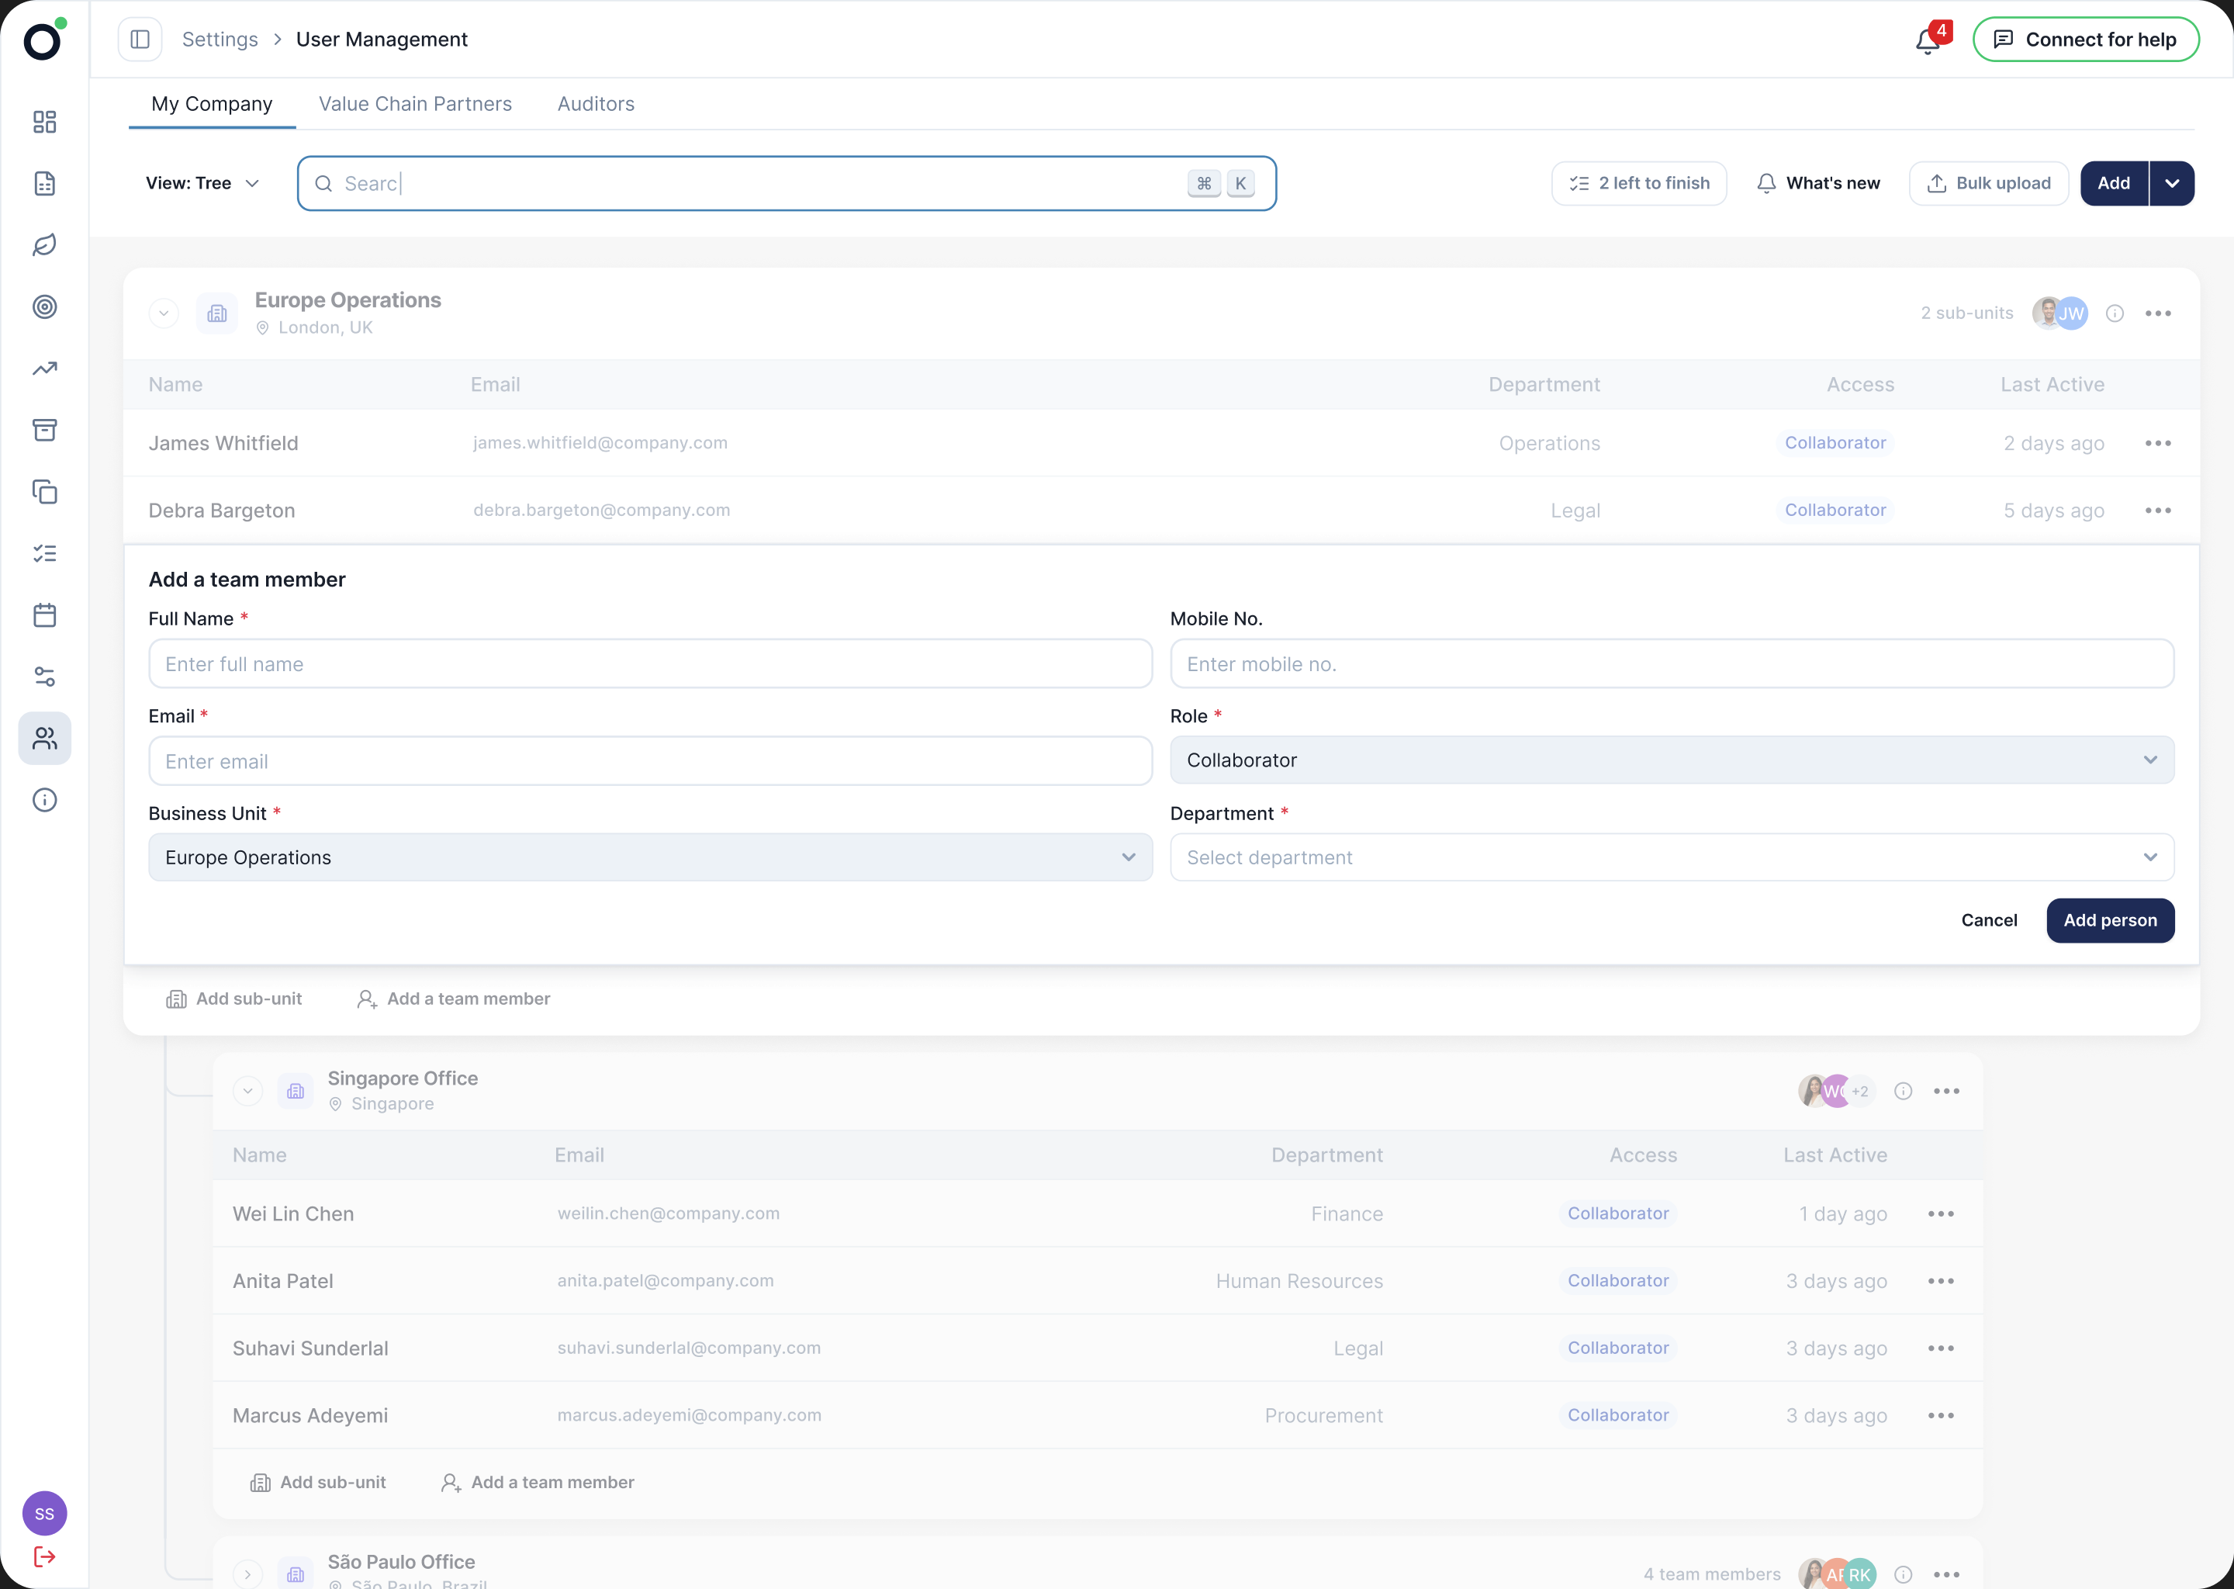Click the Add person button
2234x1589 pixels.
2110,919
